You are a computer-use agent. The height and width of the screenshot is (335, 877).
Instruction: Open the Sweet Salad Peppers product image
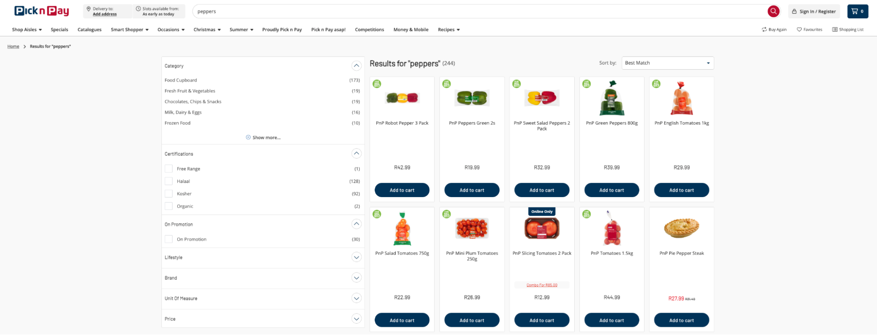click(542, 98)
